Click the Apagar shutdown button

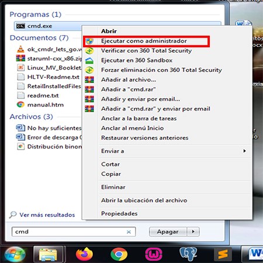[x=168, y=231]
